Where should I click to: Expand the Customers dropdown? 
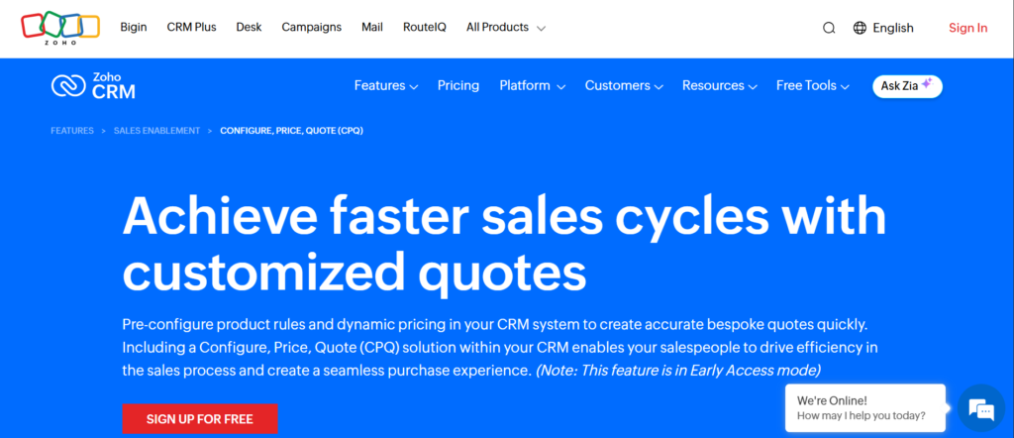point(624,86)
